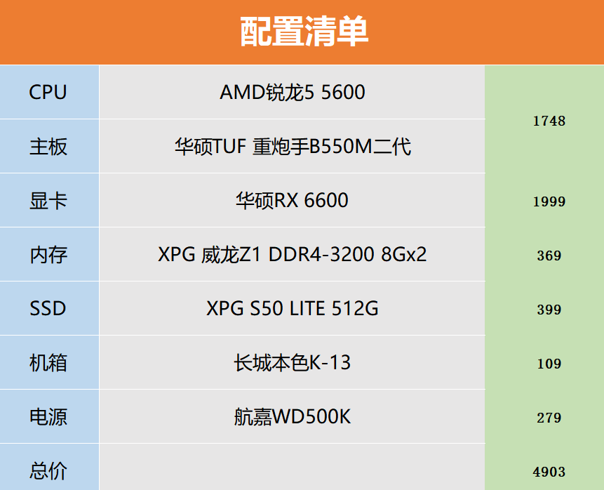This screenshot has height=490, width=604.
Task: Select the SSD label cell
Action: 49,308
